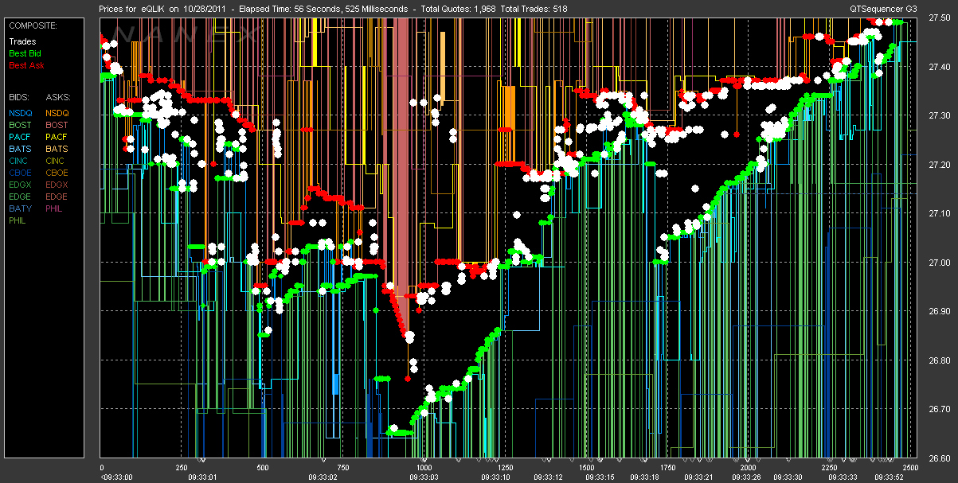Click the 09:33:21 time label
The width and height of the screenshot is (958, 483).
698,476
